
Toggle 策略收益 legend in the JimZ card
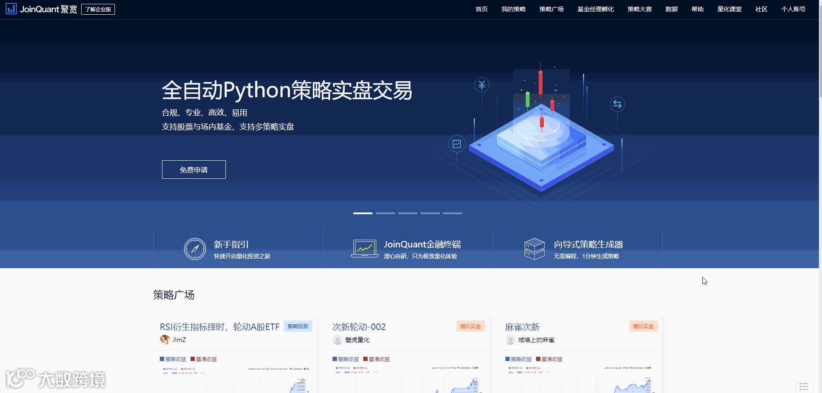[173, 359]
